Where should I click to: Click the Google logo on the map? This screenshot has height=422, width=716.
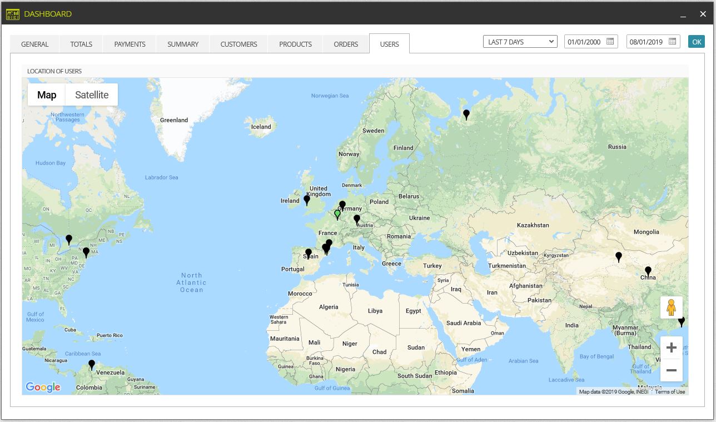43,387
